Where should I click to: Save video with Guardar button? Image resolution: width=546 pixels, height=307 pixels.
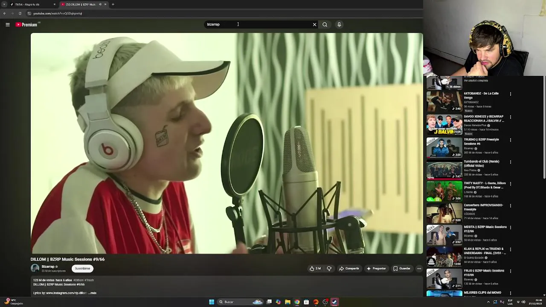(402, 269)
